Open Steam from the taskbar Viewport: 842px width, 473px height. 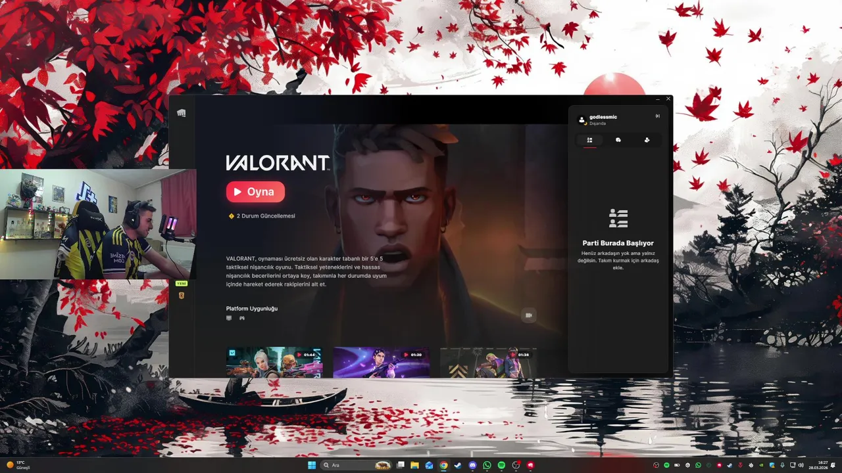pos(458,465)
